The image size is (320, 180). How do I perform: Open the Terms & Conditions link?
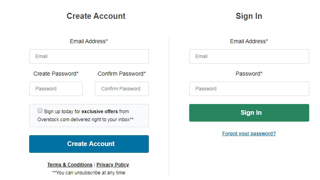click(x=70, y=165)
